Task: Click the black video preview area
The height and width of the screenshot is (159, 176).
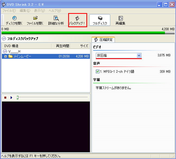Action: coord(46,127)
